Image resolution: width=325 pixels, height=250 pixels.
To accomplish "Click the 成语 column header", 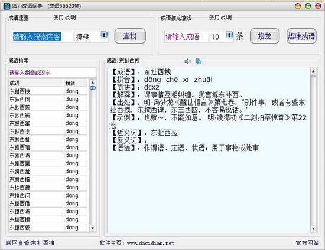I will point(36,83).
